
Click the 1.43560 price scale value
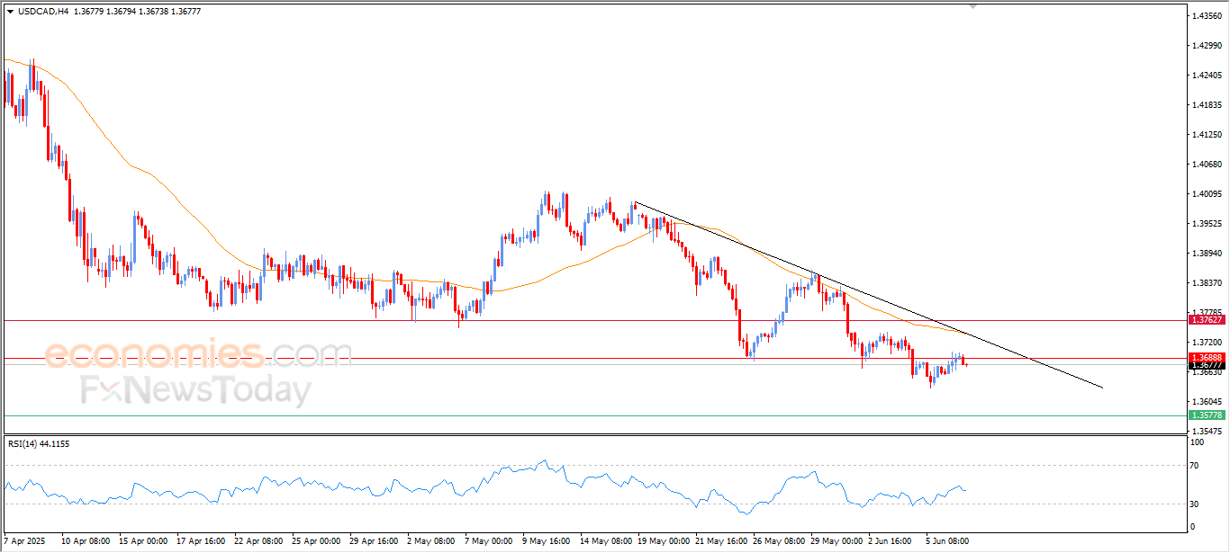pyautogui.click(x=1205, y=16)
